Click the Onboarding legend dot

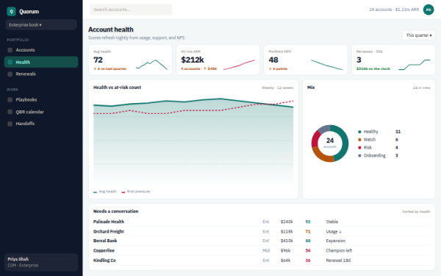pos(359,155)
